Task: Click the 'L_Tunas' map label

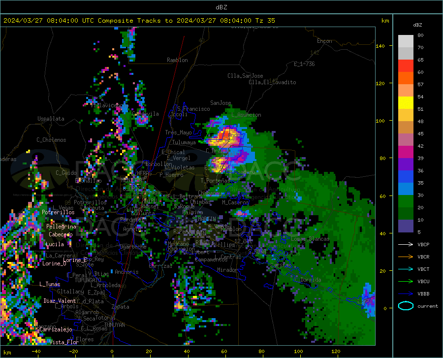Action: tap(50, 284)
